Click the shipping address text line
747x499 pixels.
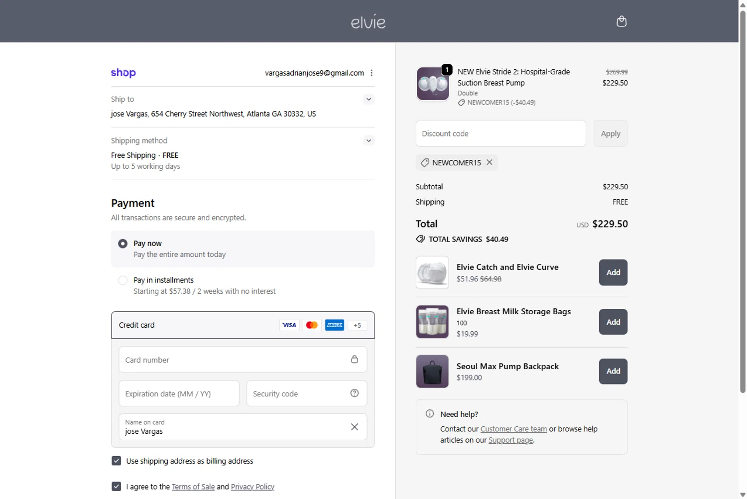pyautogui.click(x=213, y=114)
